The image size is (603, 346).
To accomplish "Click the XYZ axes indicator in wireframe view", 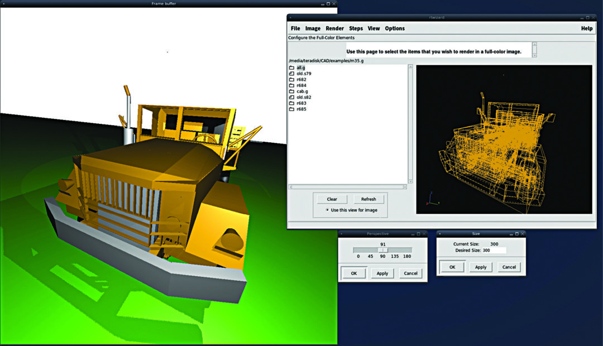I will tap(429, 198).
